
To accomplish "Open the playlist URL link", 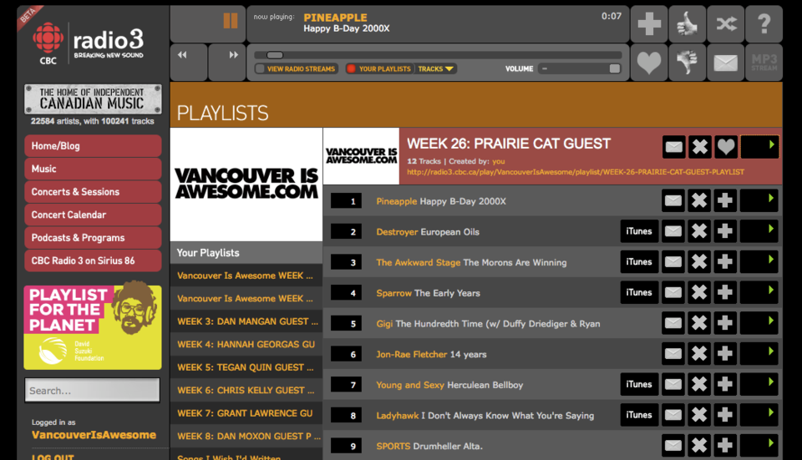I will coord(576,172).
